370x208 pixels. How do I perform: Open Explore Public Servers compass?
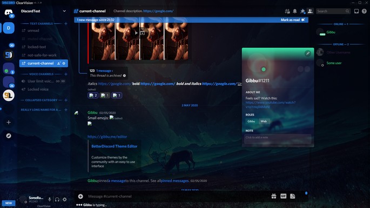9,136
